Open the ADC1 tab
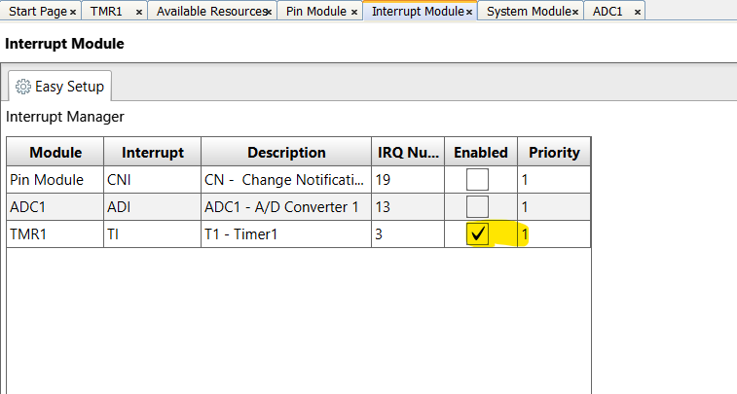 click(x=608, y=12)
